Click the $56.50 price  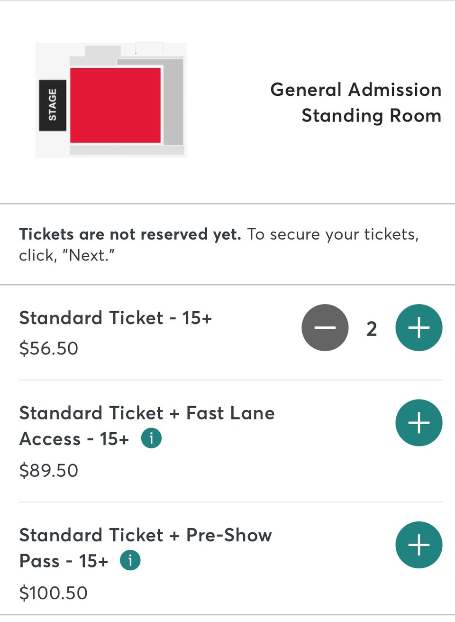point(49,348)
